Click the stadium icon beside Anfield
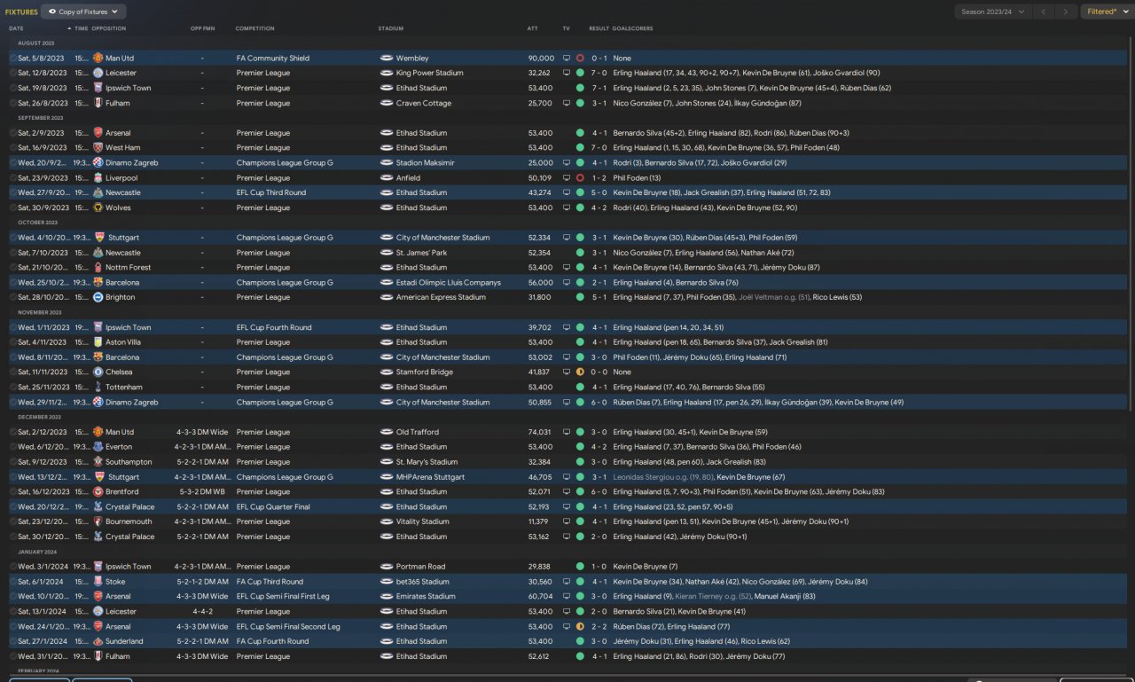 coord(386,177)
